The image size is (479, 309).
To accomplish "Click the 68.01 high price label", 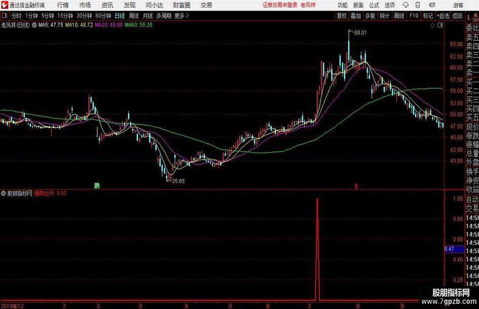I will pyautogui.click(x=360, y=33).
